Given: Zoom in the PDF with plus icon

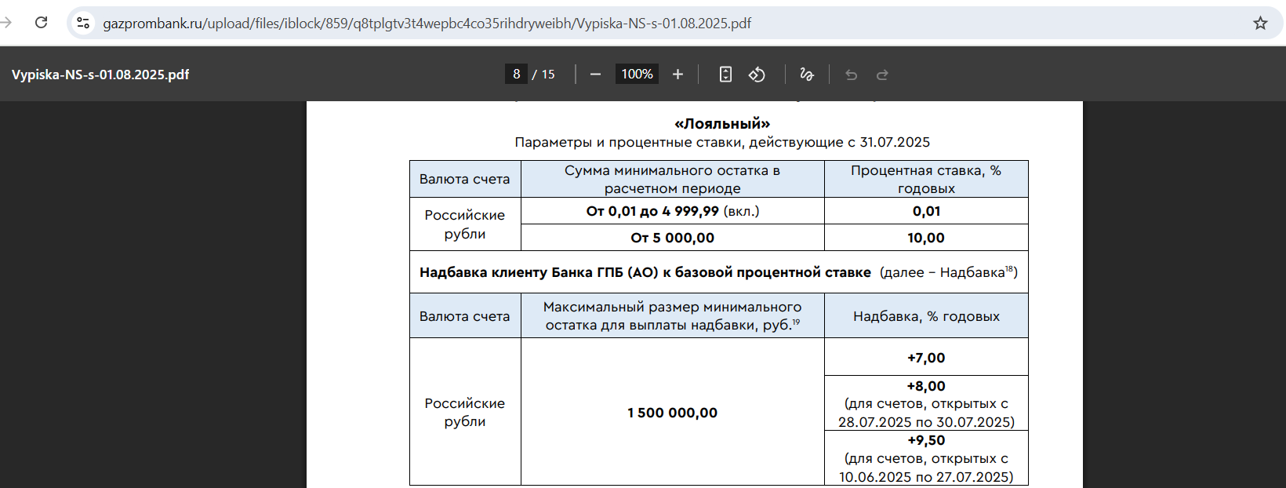Looking at the screenshot, I should tap(678, 75).
